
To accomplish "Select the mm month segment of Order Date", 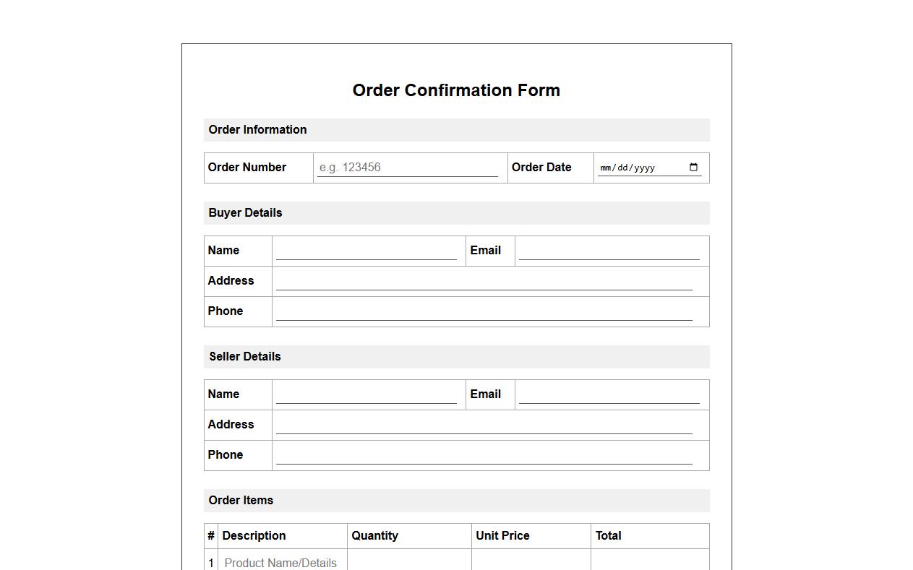I will pos(606,167).
